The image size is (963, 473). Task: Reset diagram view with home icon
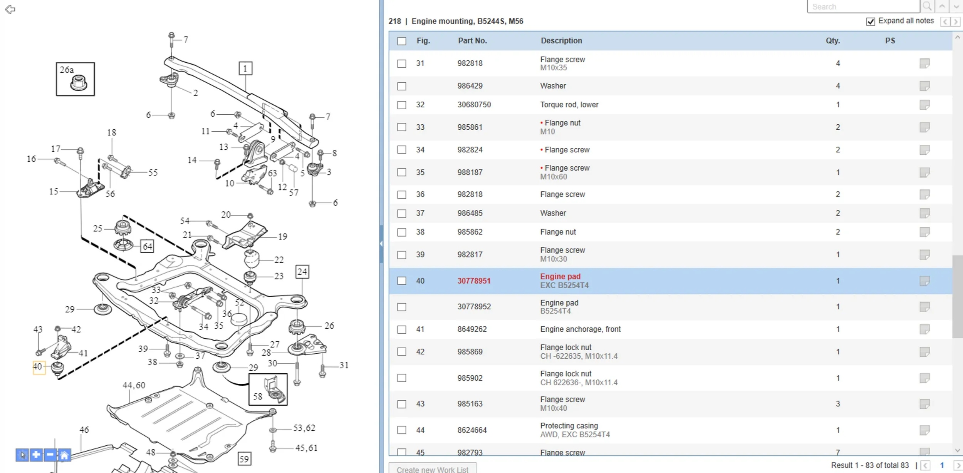pos(64,455)
